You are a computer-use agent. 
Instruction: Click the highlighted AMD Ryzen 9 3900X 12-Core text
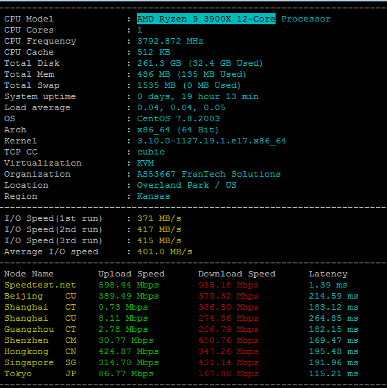pos(206,19)
